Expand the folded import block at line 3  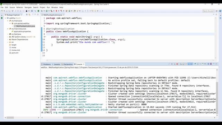tap(45, 23)
